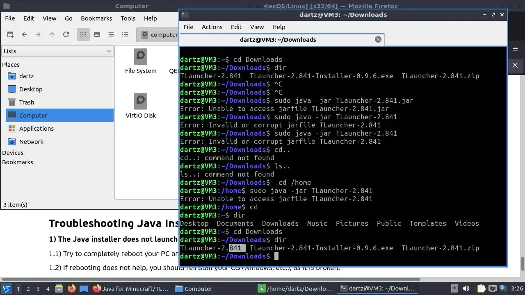Image resolution: width=525 pixels, height=295 pixels.
Task: Open Help menu in terminal
Action: click(278, 27)
